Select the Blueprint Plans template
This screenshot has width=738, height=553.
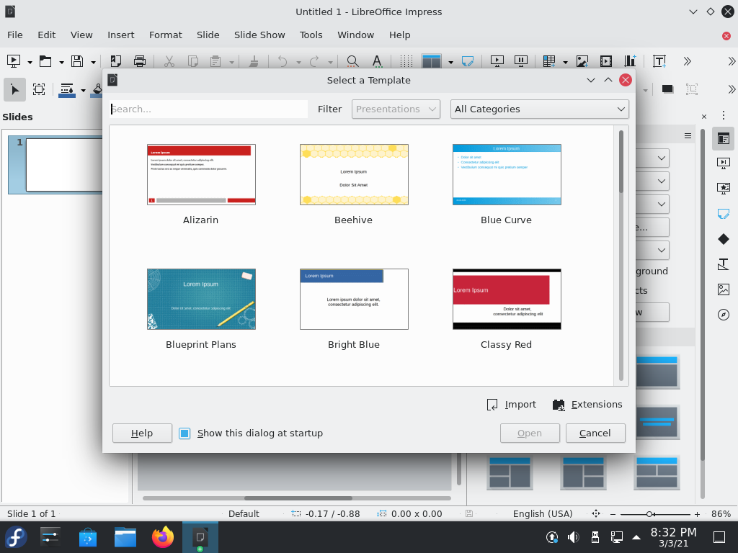click(x=202, y=299)
